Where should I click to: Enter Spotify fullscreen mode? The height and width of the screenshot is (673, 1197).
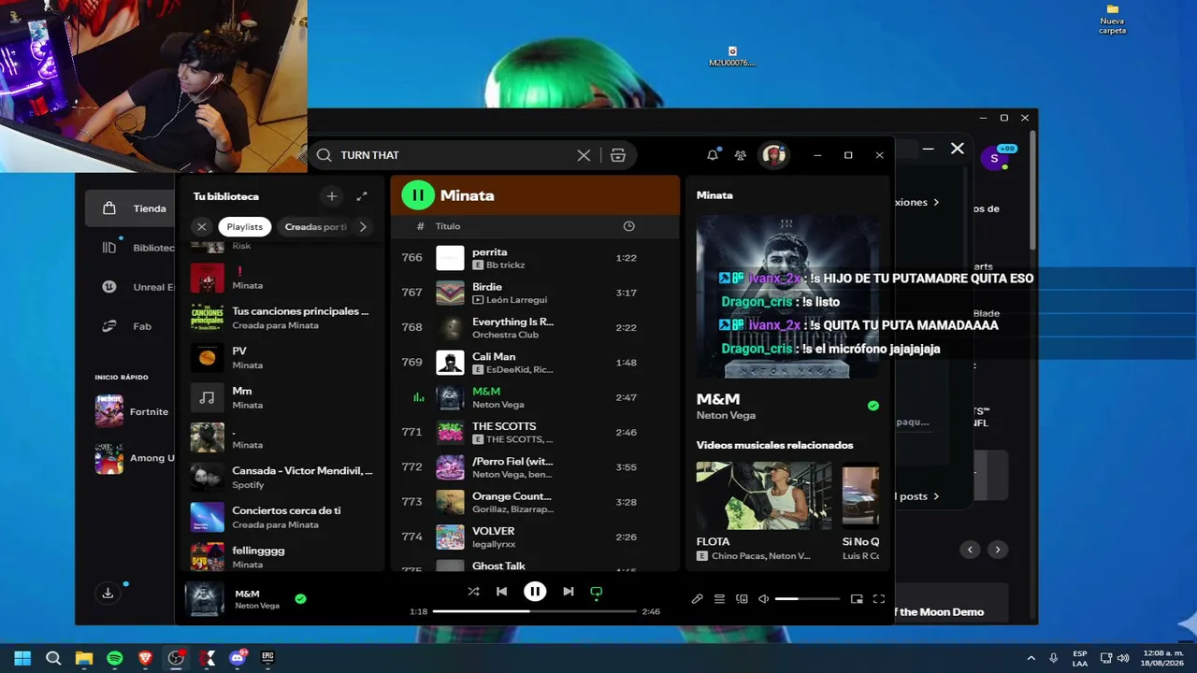pyautogui.click(x=879, y=599)
